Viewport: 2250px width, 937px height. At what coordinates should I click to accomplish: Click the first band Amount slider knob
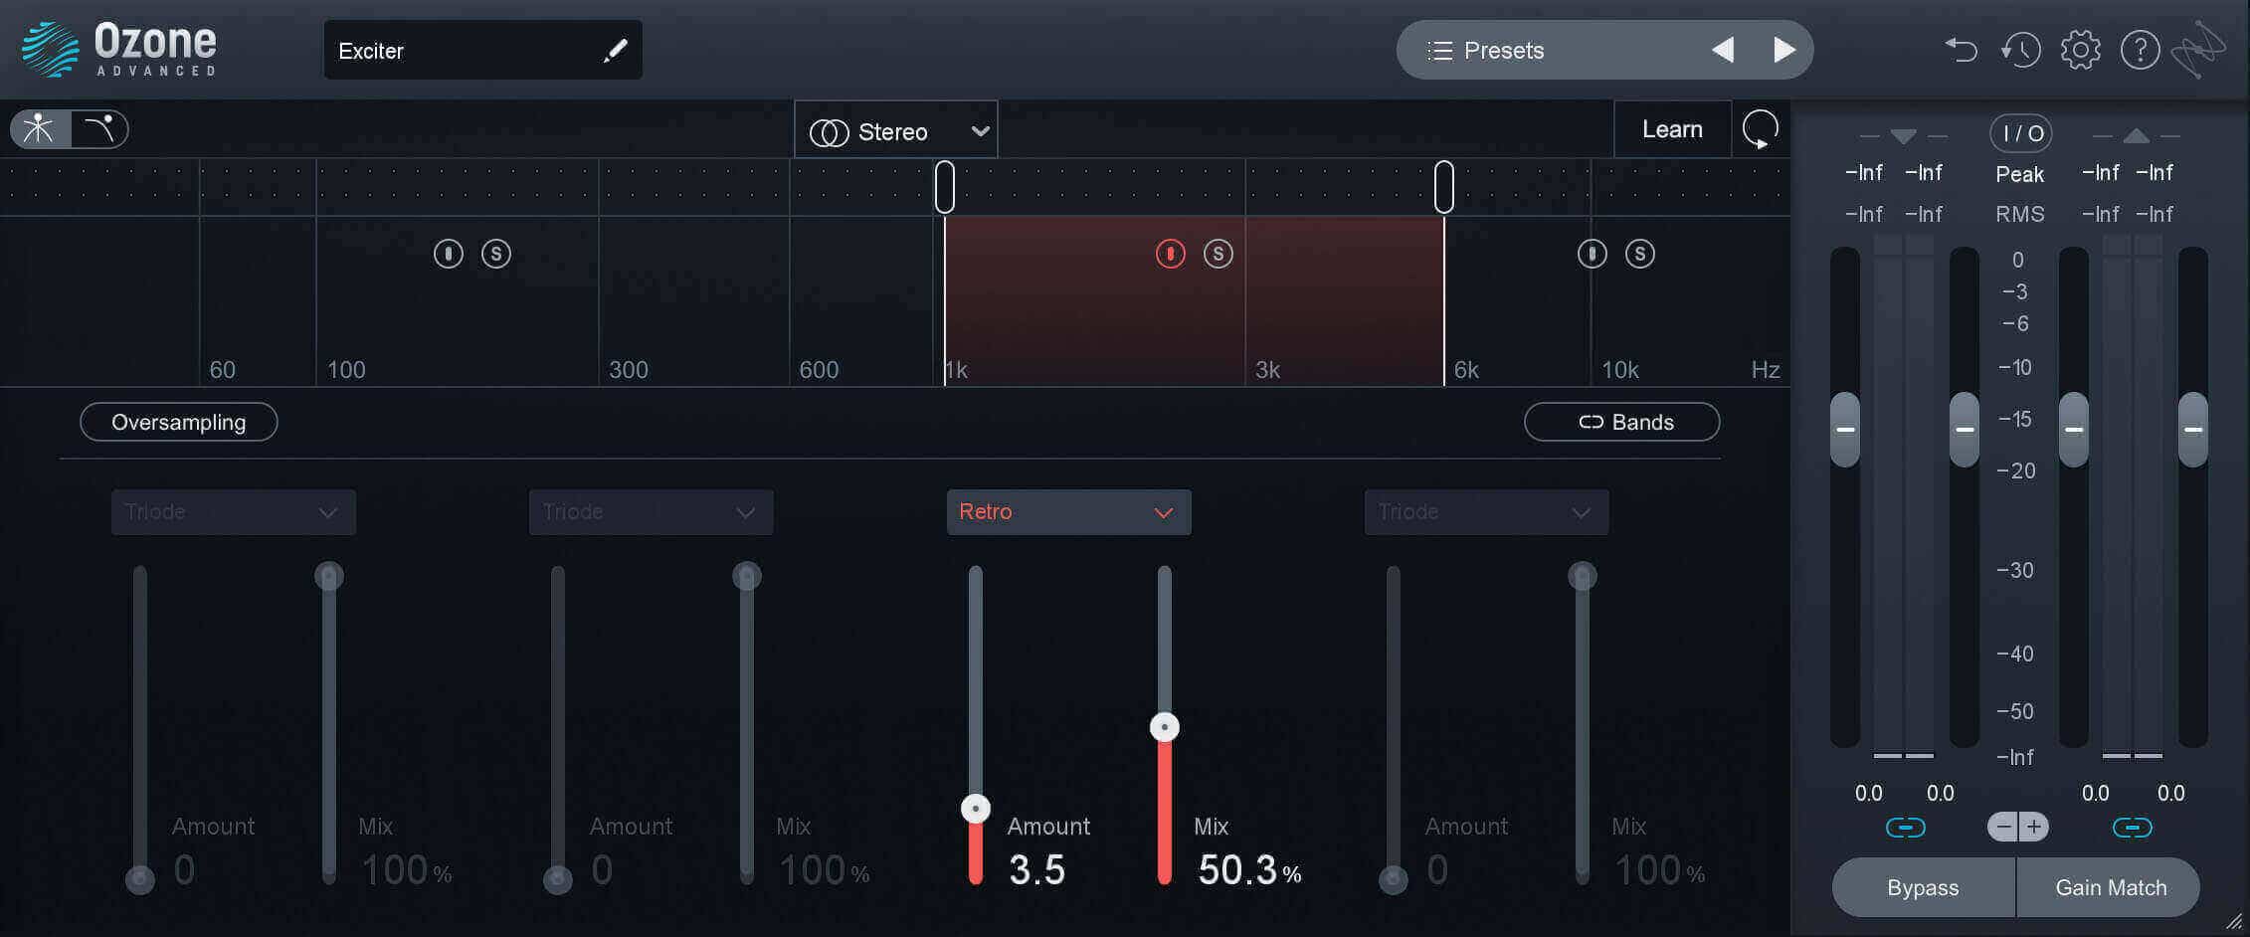pos(140,879)
